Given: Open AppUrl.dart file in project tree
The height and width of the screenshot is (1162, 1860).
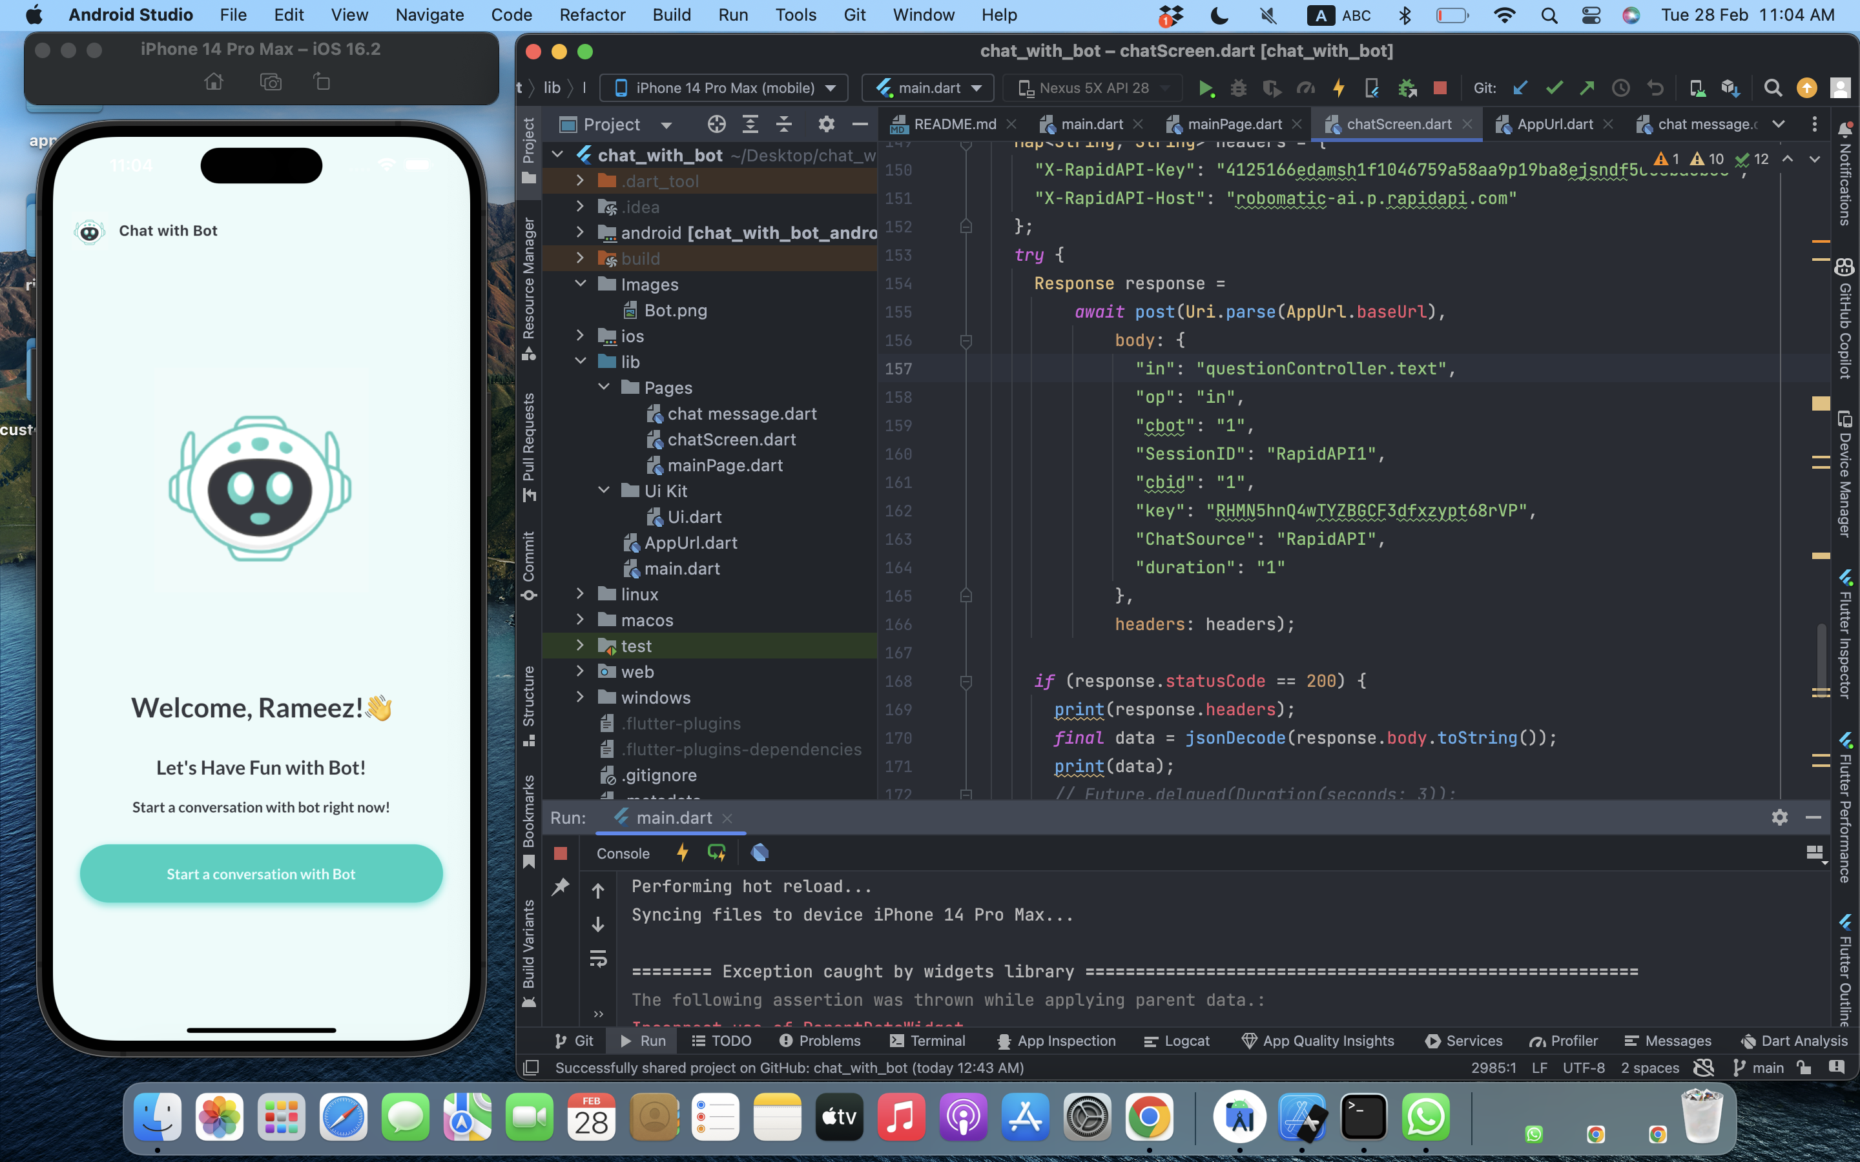Looking at the screenshot, I should coord(690,542).
